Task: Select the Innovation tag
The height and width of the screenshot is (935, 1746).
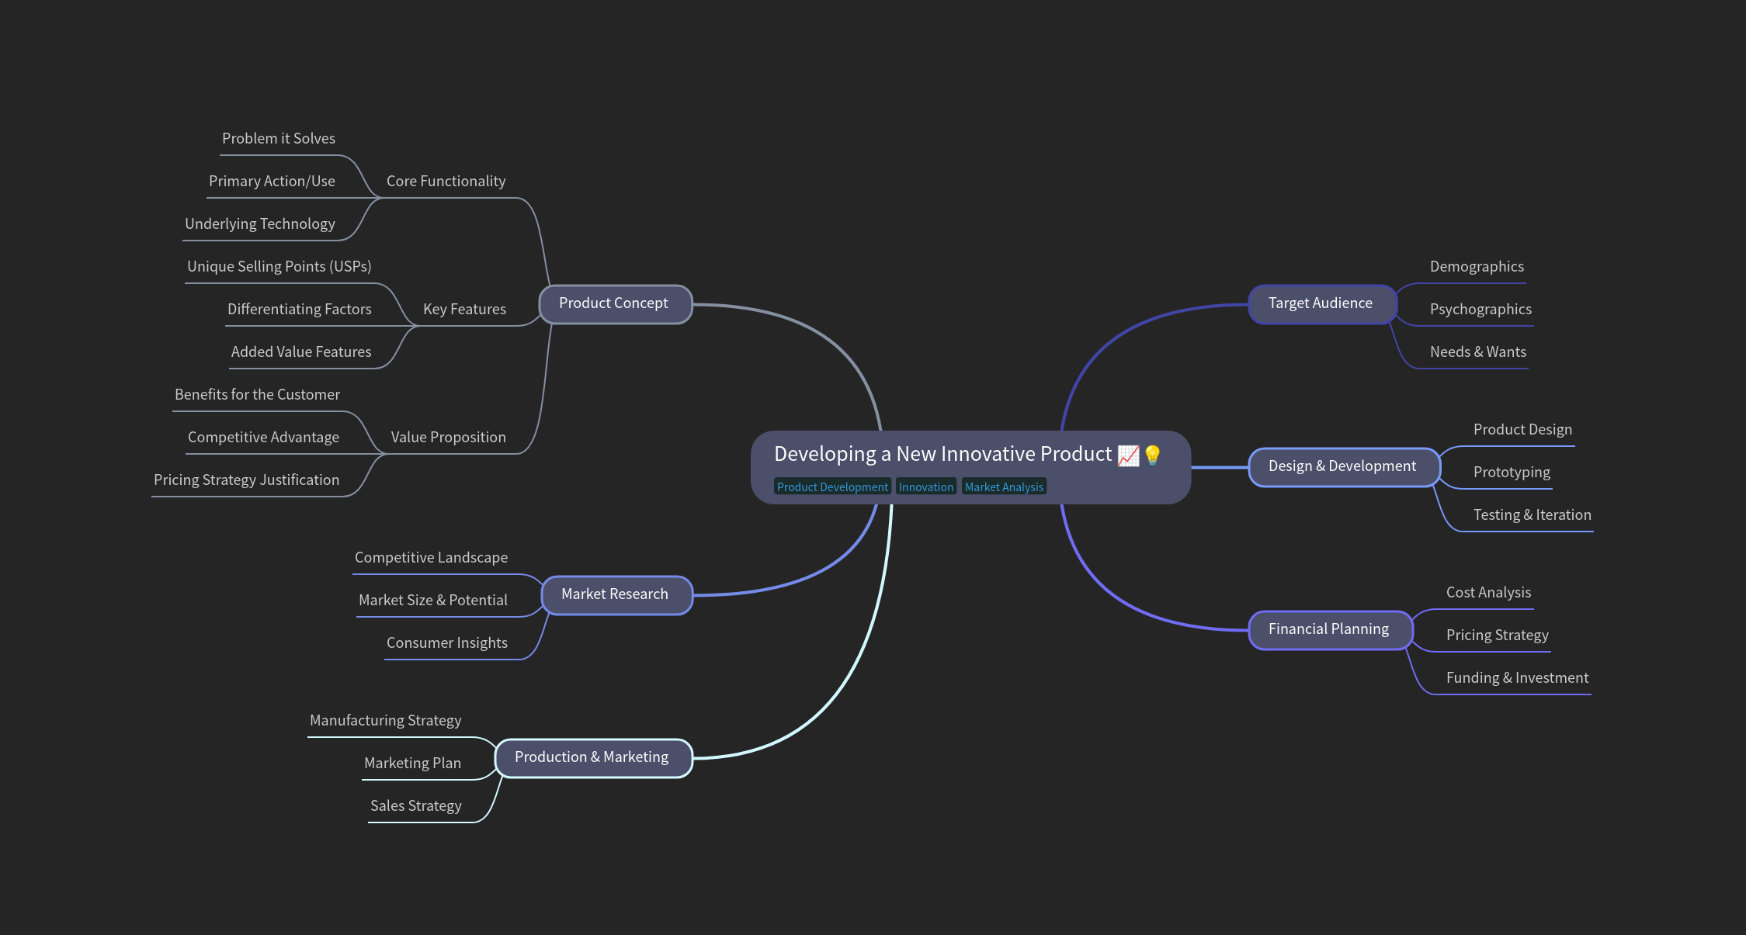Action: coord(926,487)
